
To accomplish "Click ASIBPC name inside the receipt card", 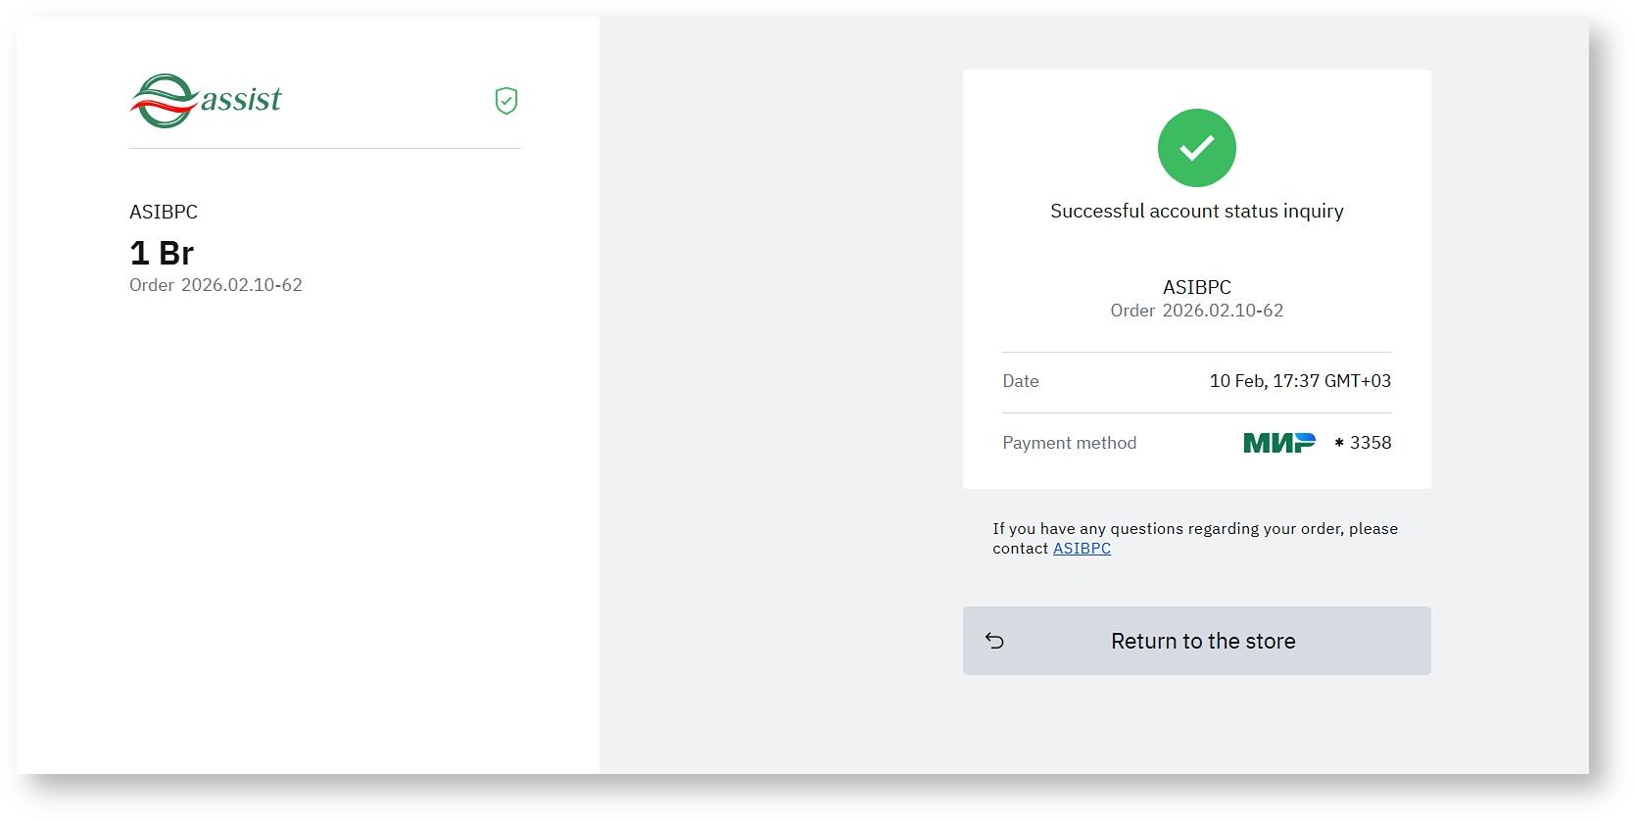I will click(1196, 287).
